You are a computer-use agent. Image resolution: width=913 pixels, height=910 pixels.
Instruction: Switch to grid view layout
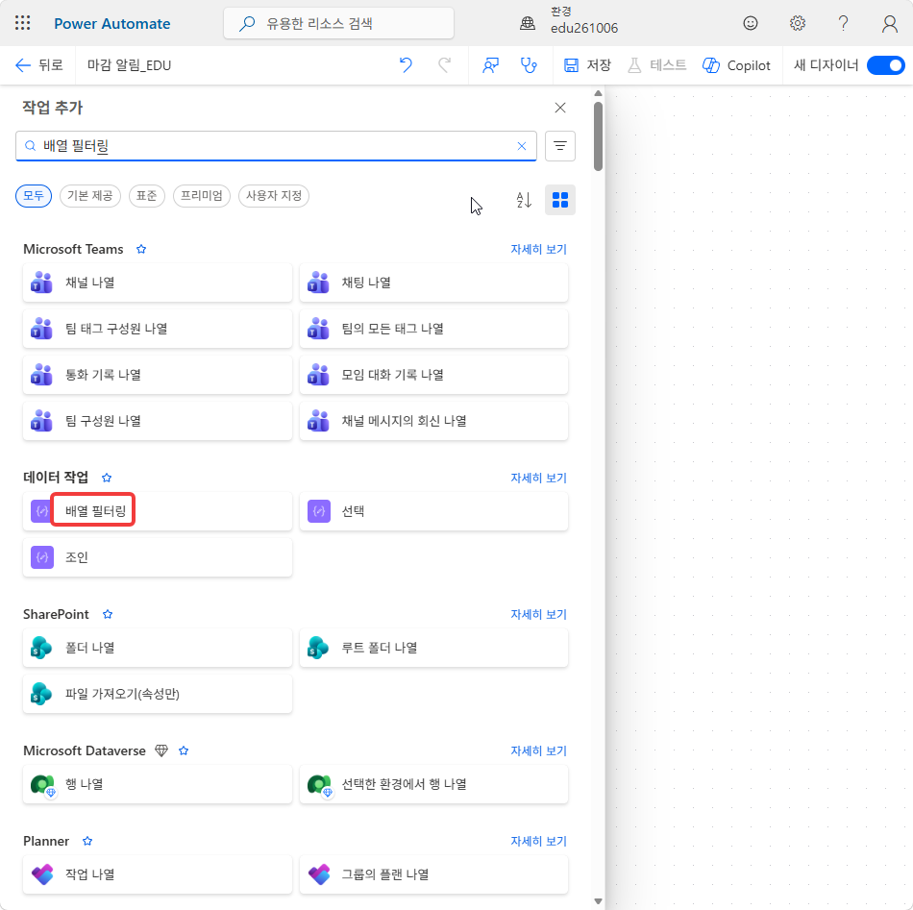pyautogui.click(x=560, y=200)
